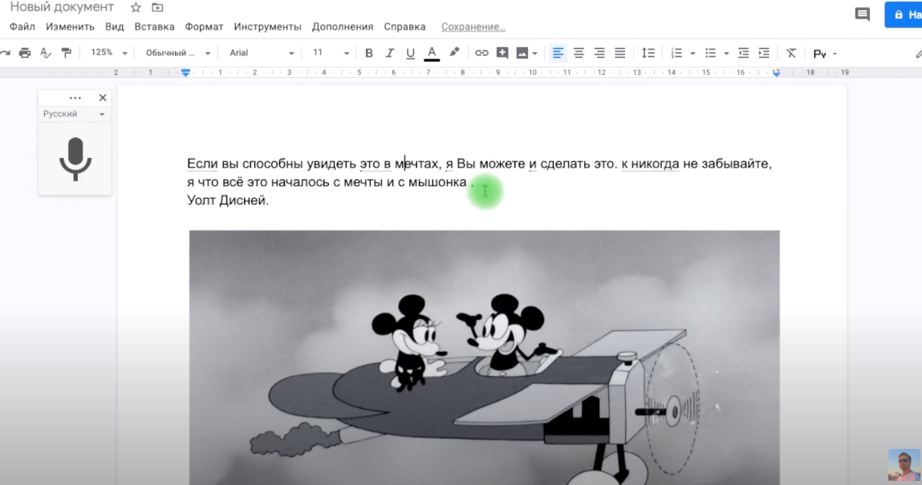Apply numbered list
This screenshot has width=922, height=485.
click(x=676, y=54)
